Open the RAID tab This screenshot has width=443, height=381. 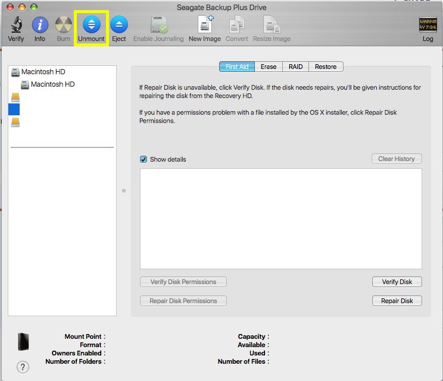pos(295,67)
